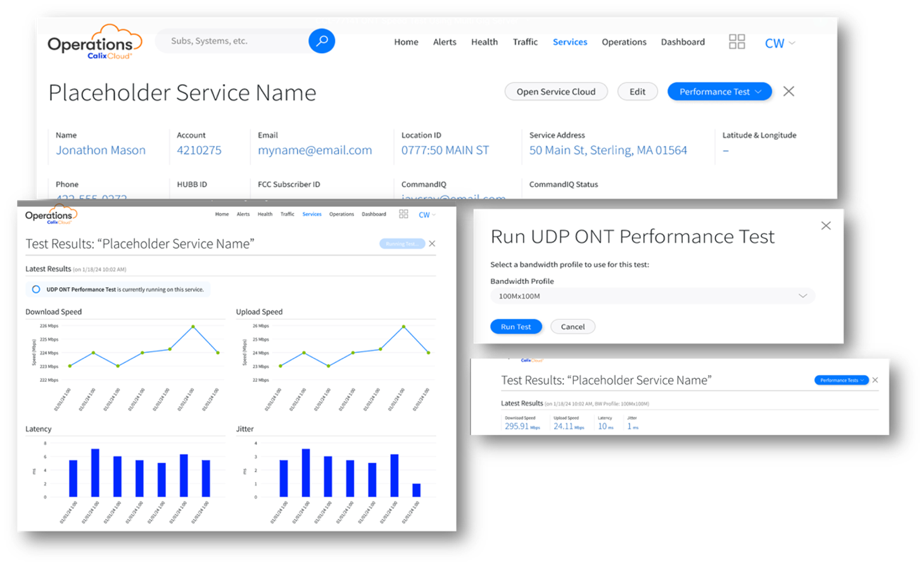
Task: Click the 24.11 Mbps upload speed value
Action: pos(569,426)
